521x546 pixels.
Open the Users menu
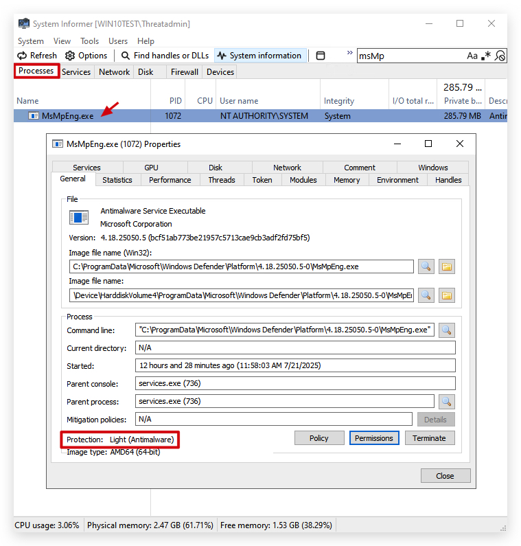118,41
